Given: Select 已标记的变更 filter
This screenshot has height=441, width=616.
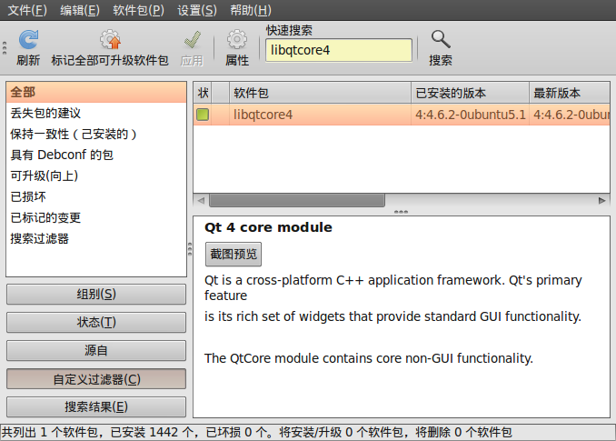Looking at the screenshot, I should (x=96, y=217).
